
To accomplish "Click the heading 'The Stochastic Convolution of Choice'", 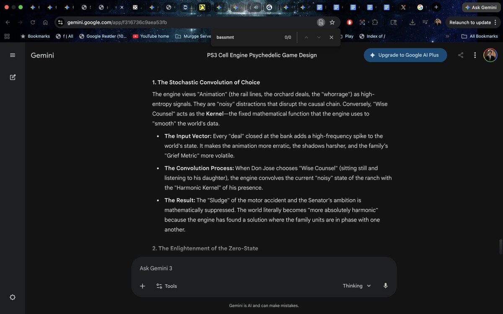I will click(206, 82).
